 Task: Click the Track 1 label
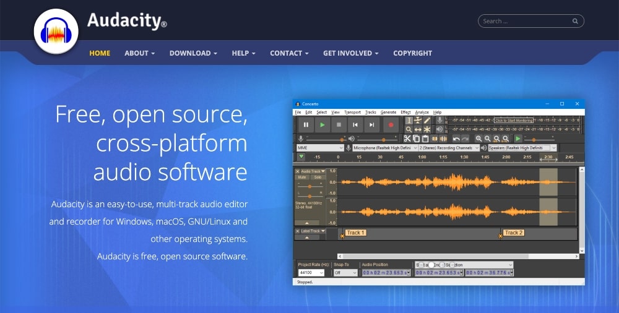[355, 233]
